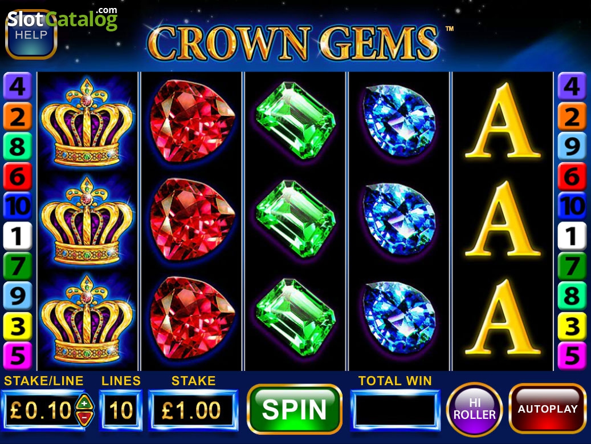Click the total STAKE amount field
The height and width of the screenshot is (444, 591).
pos(193,410)
